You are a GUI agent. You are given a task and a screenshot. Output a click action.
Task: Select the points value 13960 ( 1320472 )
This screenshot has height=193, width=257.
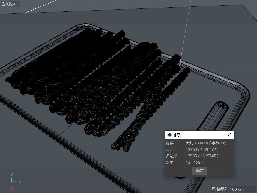click(x=202, y=149)
